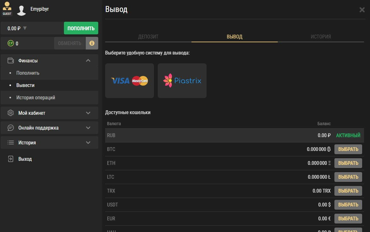The image size is (370, 232).
Task: Select the Piastrix payment system
Action: (x=182, y=80)
